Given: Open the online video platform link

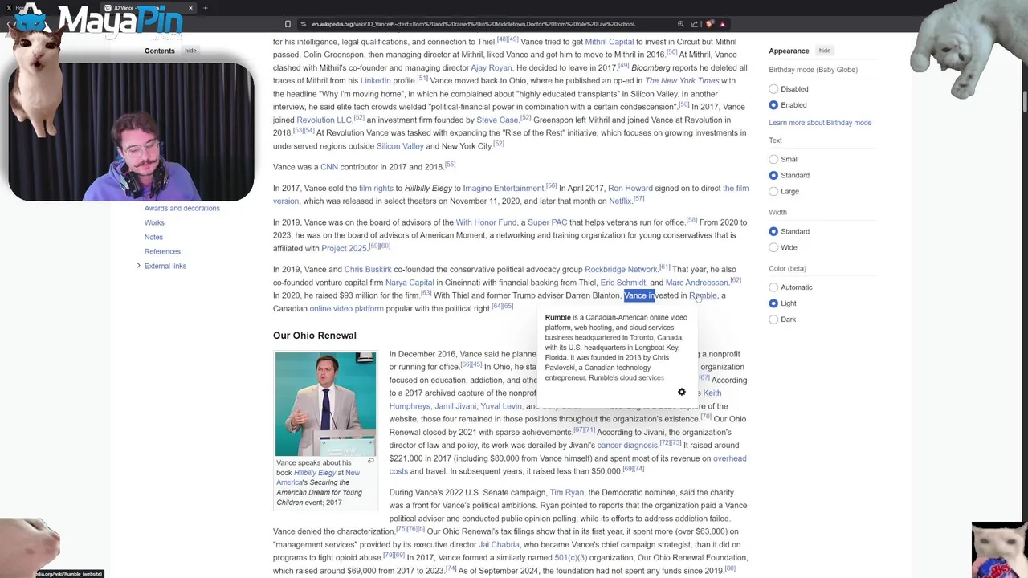Looking at the screenshot, I should [x=346, y=309].
